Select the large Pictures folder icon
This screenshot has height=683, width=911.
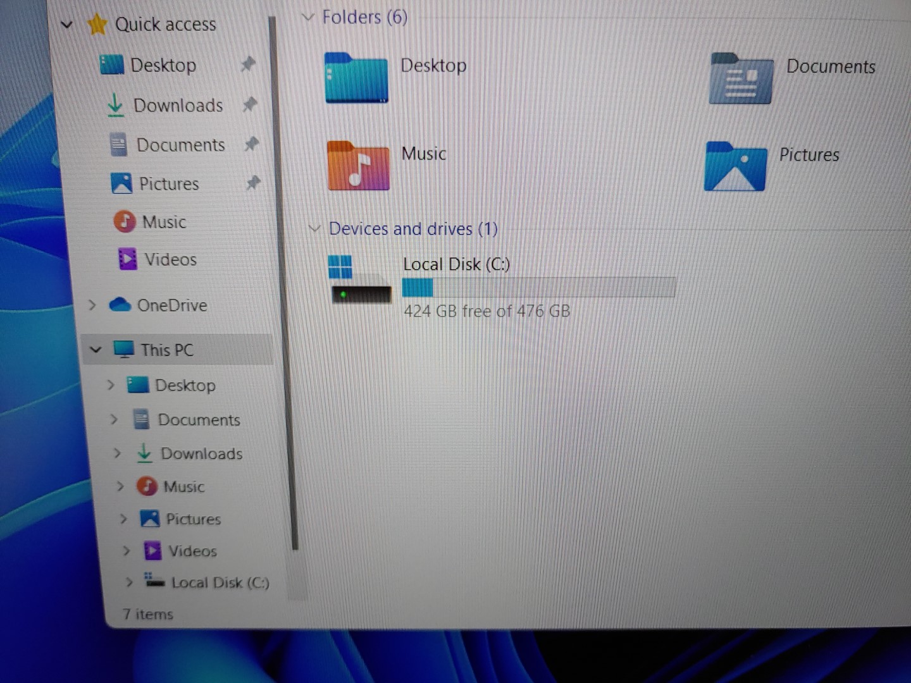[x=735, y=166]
